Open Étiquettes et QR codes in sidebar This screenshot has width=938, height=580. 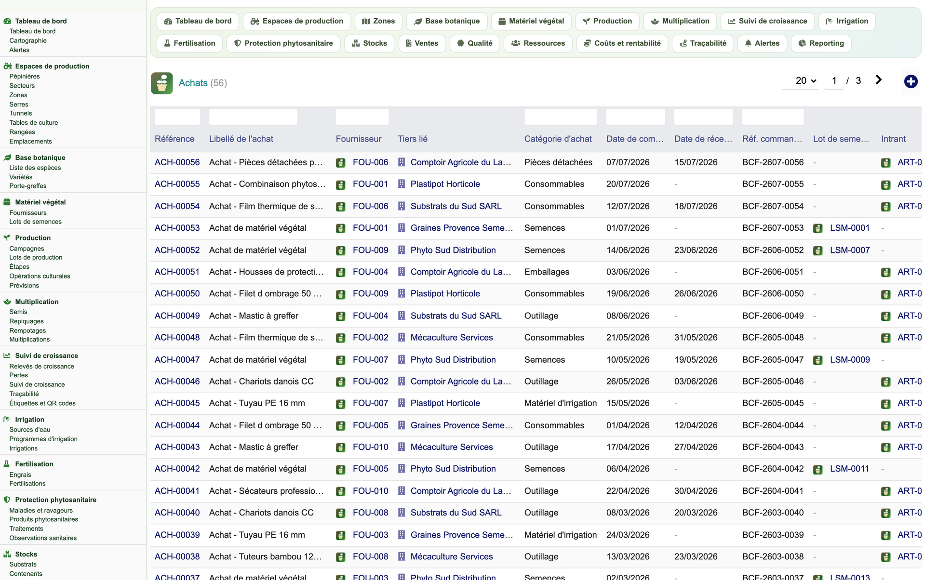(x=42, y=403)
